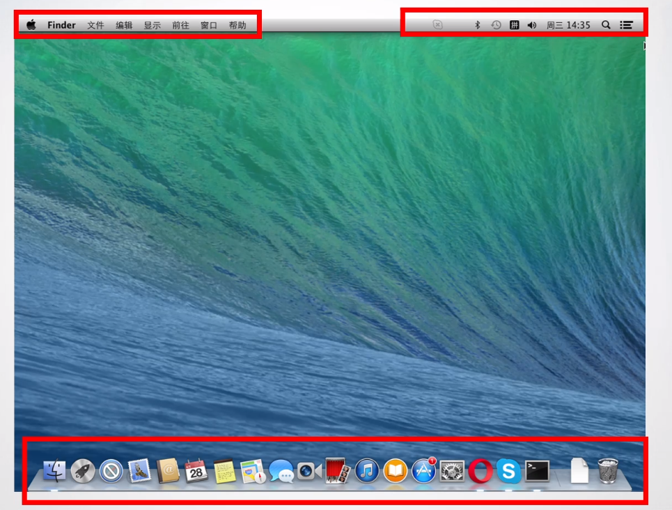The height and width of the screenshot is (510, 672).
Task: Open the Finder menu
Action: click(x=61, y=25)
